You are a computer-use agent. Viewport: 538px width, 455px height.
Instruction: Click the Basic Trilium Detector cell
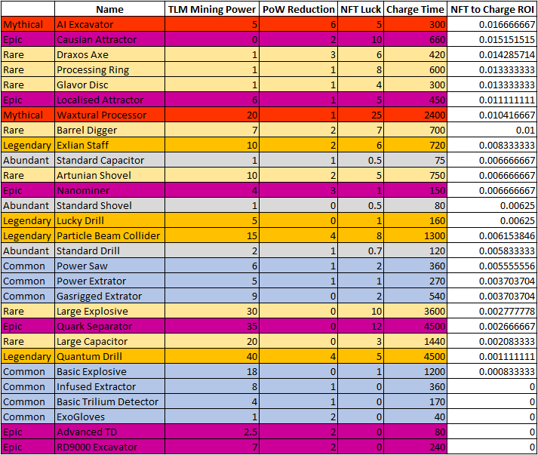coord(109,402)
